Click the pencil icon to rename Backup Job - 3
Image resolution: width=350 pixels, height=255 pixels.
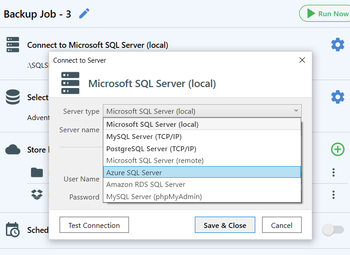coord(84,14)
